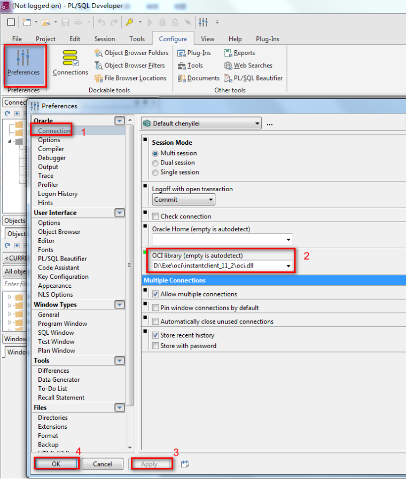Open Object Browser Filters
This screenshot has height=479, width=406.
[x=130, y=65]
